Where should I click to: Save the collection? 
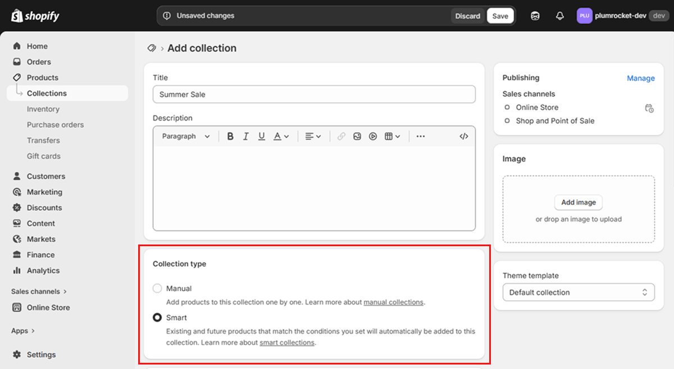[500, 16]
